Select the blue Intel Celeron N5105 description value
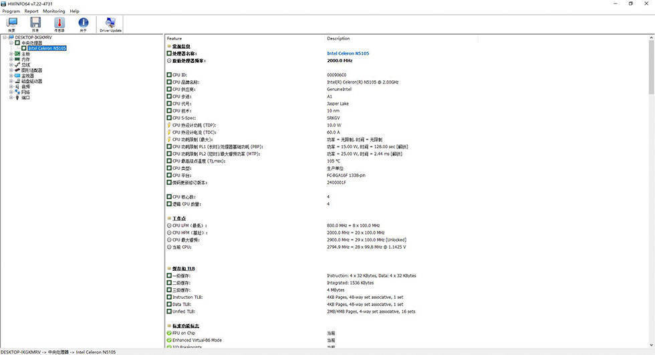This screenshot has height=355, width=655. (348, 53)
